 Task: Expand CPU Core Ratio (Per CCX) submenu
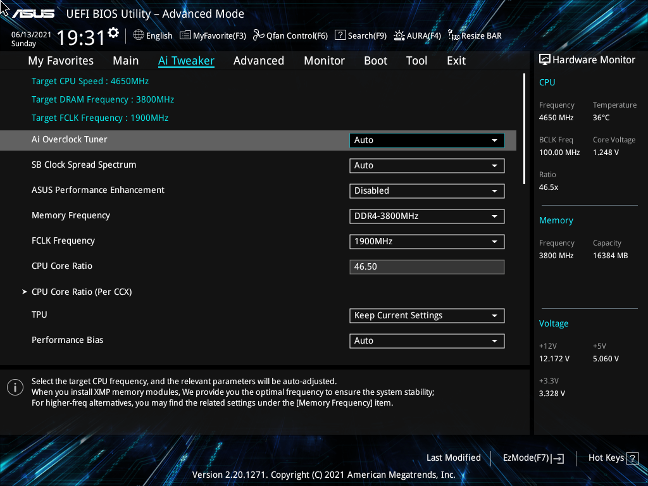tap(82, 292)
